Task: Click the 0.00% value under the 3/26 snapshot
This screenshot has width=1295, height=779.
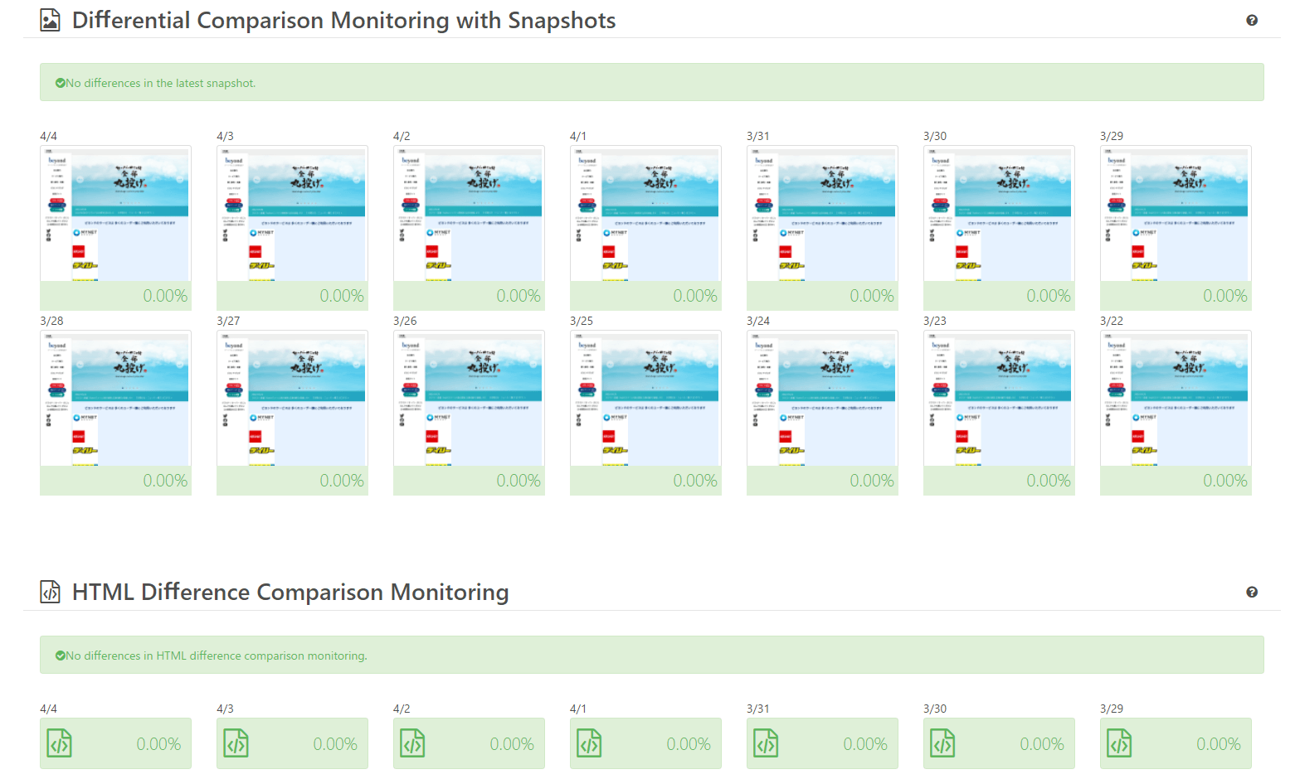Action: tap(518, 481)
